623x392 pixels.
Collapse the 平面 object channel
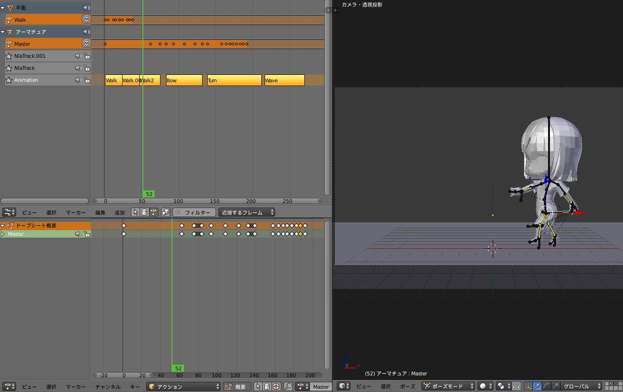click(x=3, y=8)
